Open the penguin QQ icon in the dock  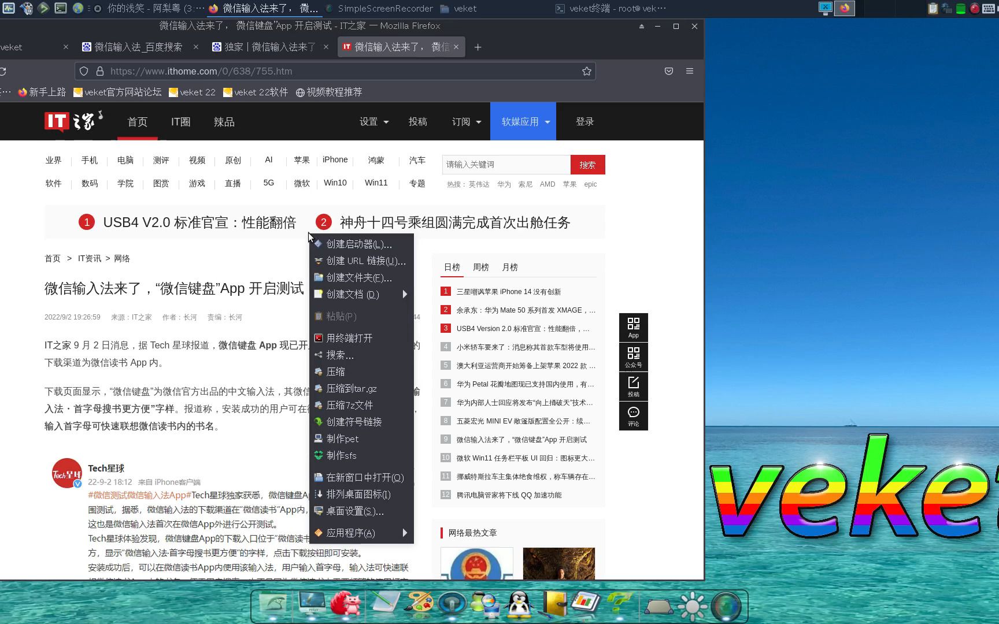tap(519, 605)
